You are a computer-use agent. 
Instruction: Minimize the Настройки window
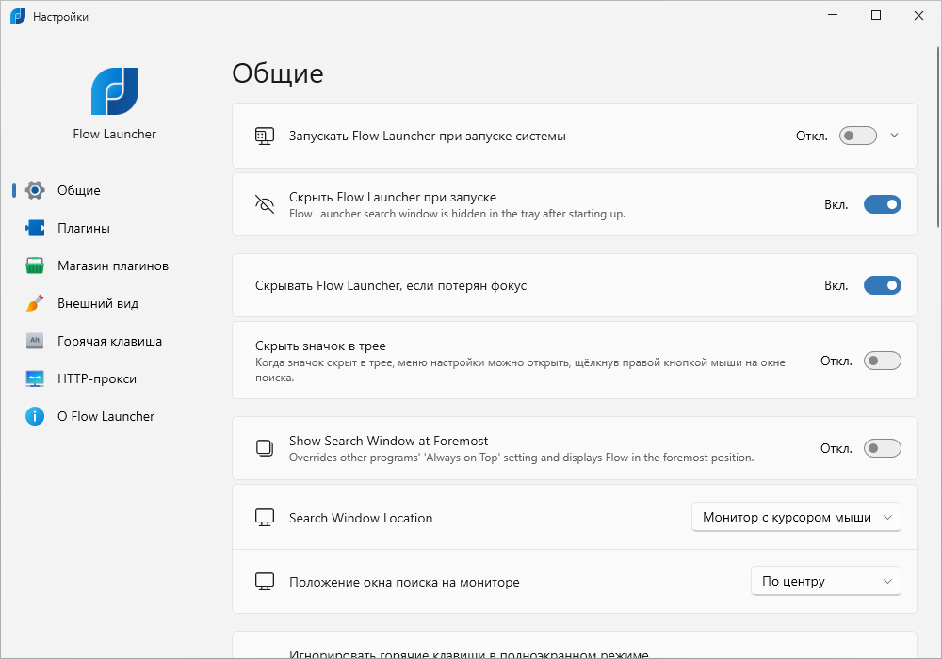(x=833, y=16)
